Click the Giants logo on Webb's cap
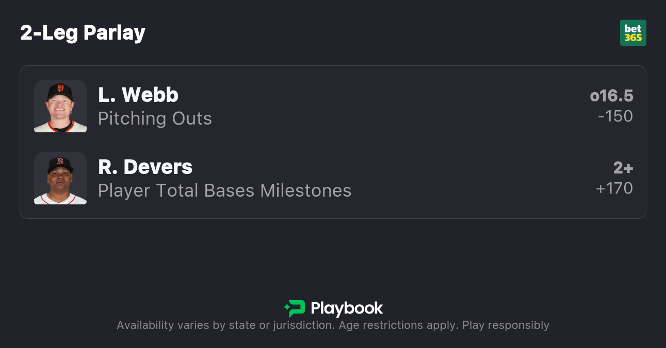Screen dimensions: 666x348 tap(60, 88)
